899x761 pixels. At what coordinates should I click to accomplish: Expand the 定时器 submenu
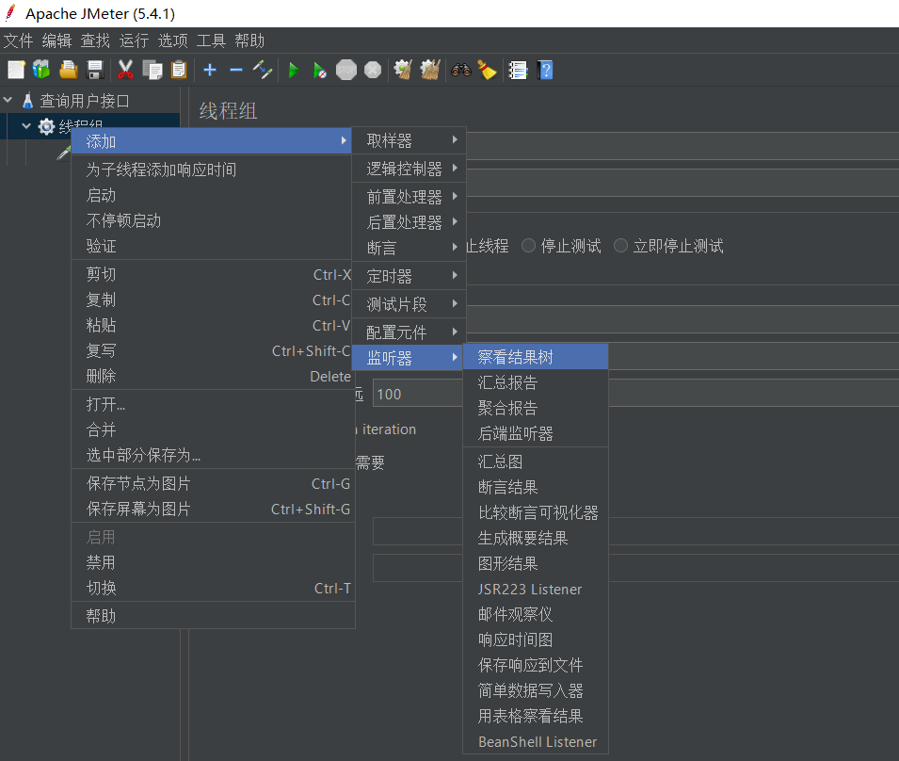pos(409,276)
